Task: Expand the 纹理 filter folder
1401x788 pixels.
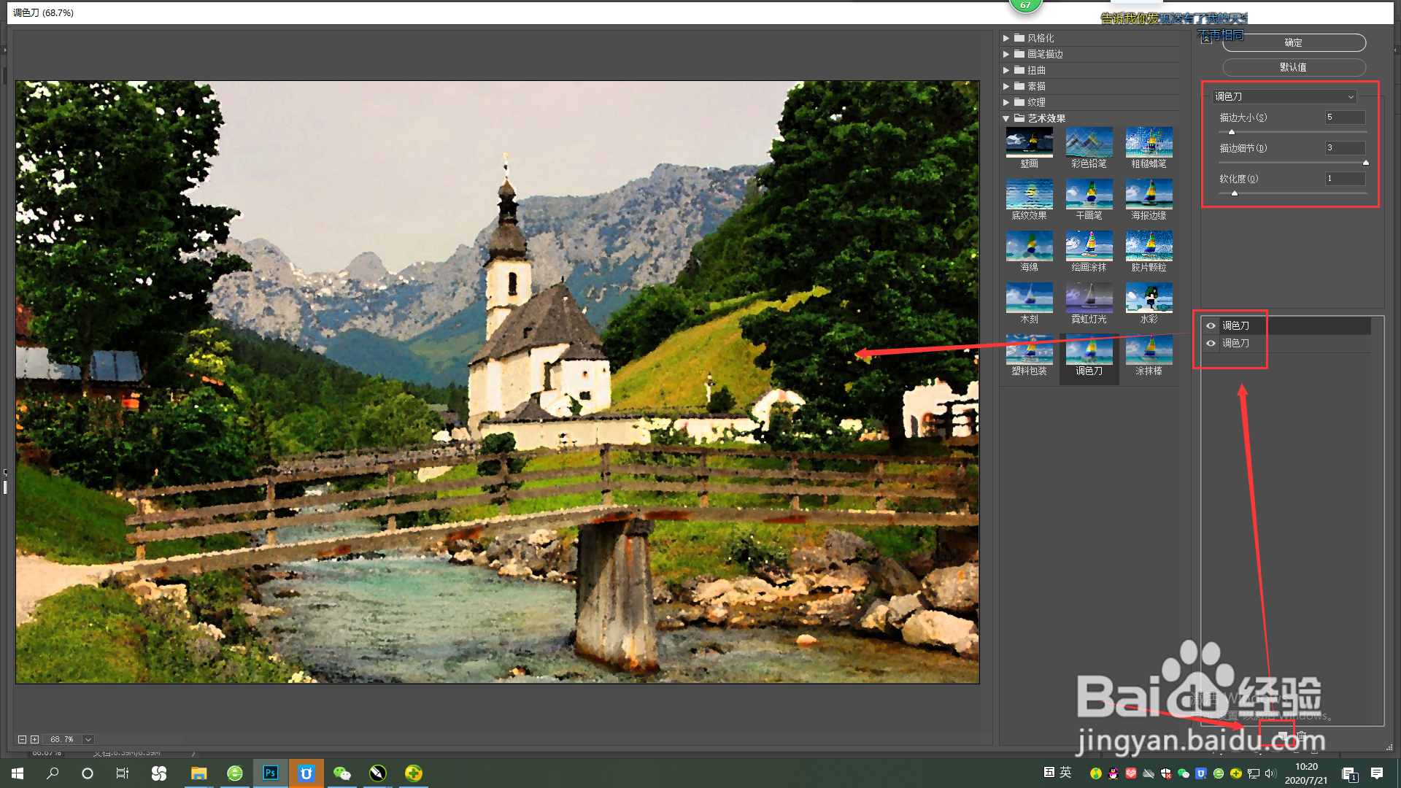Action: 1006,102
